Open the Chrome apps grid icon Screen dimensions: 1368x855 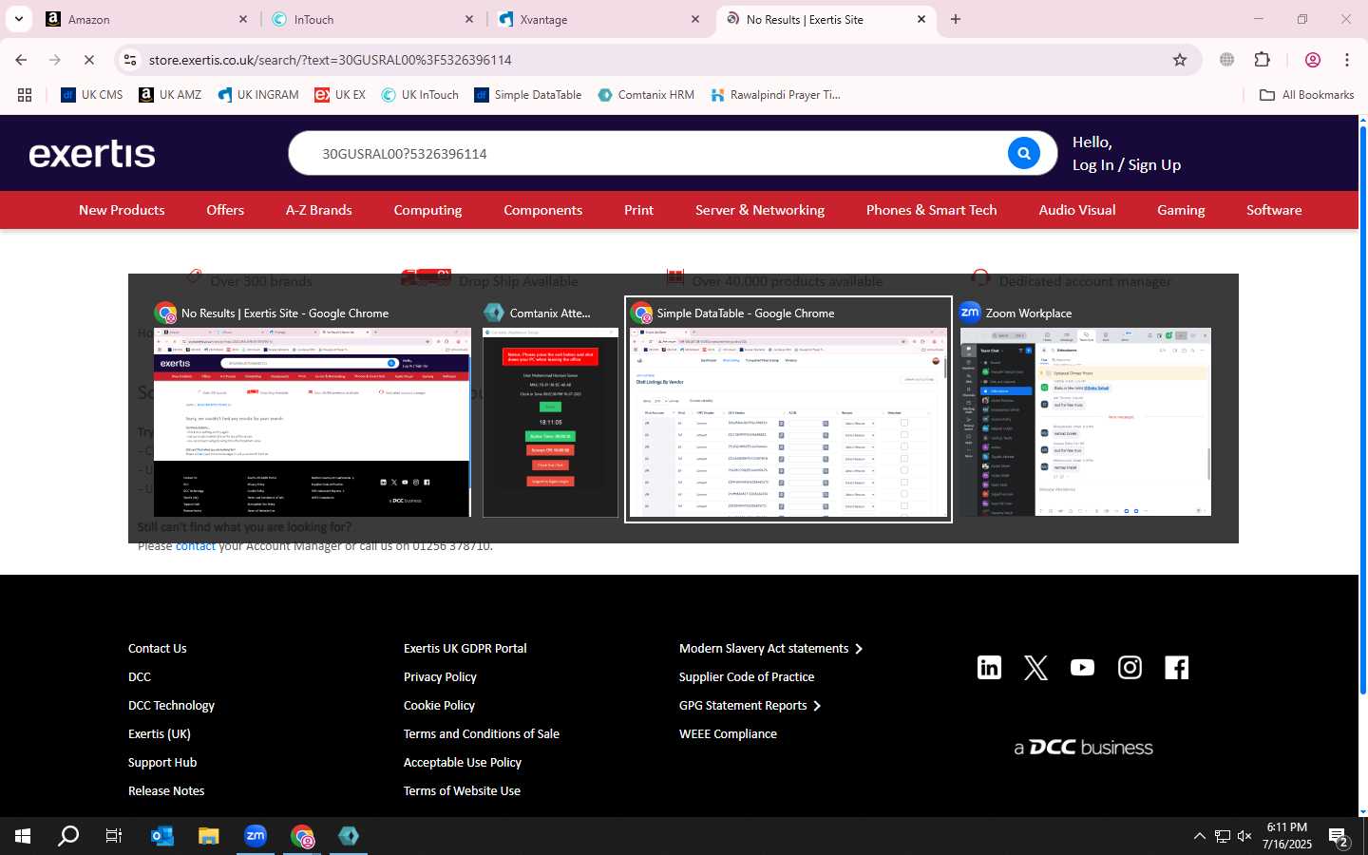25,95
